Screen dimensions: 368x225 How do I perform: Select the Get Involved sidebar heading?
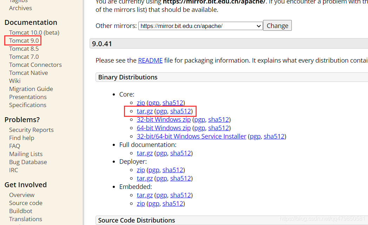coord(26,185)
